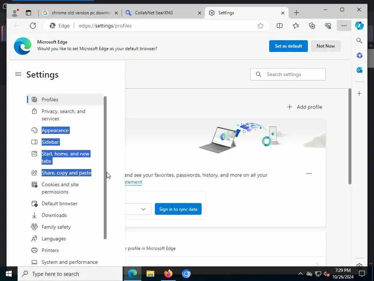This screenshot has width=374, height=281.
Task: Open Settings and more ellipsis menu
Action: pos(344,26)
